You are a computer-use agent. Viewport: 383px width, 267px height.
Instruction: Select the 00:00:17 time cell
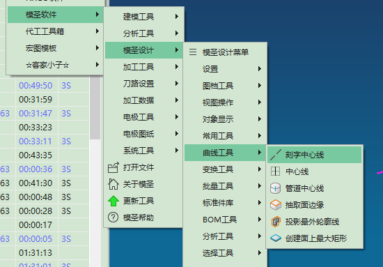[x=37, y=224]
